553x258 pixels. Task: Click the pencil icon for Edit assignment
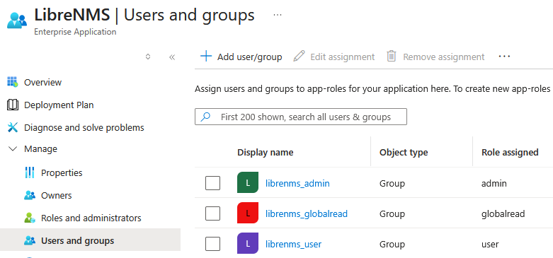click(299, 57)
